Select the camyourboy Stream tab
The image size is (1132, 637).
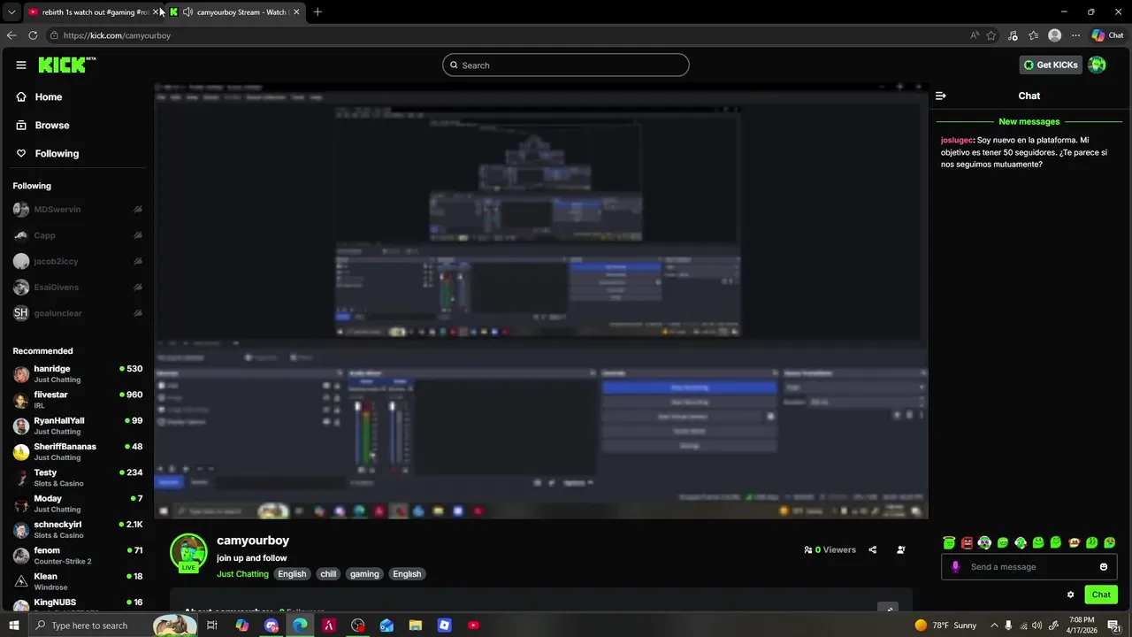click(234, 12)
